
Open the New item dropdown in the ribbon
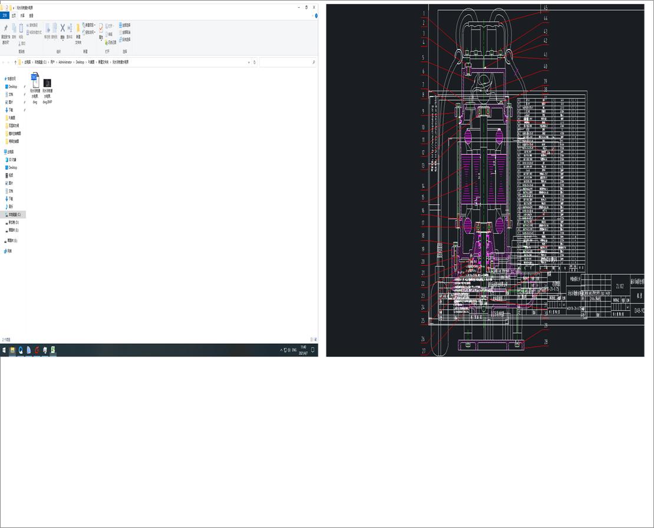click(89, 25)
